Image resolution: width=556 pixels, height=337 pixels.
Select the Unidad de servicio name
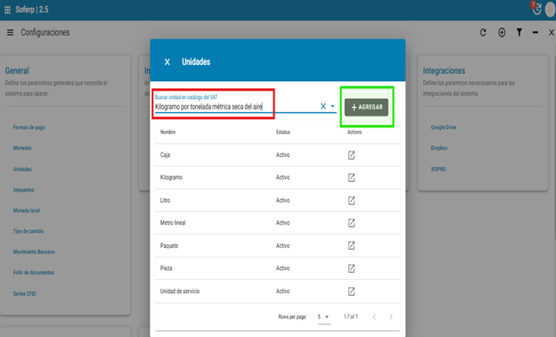tap(180, 292)
